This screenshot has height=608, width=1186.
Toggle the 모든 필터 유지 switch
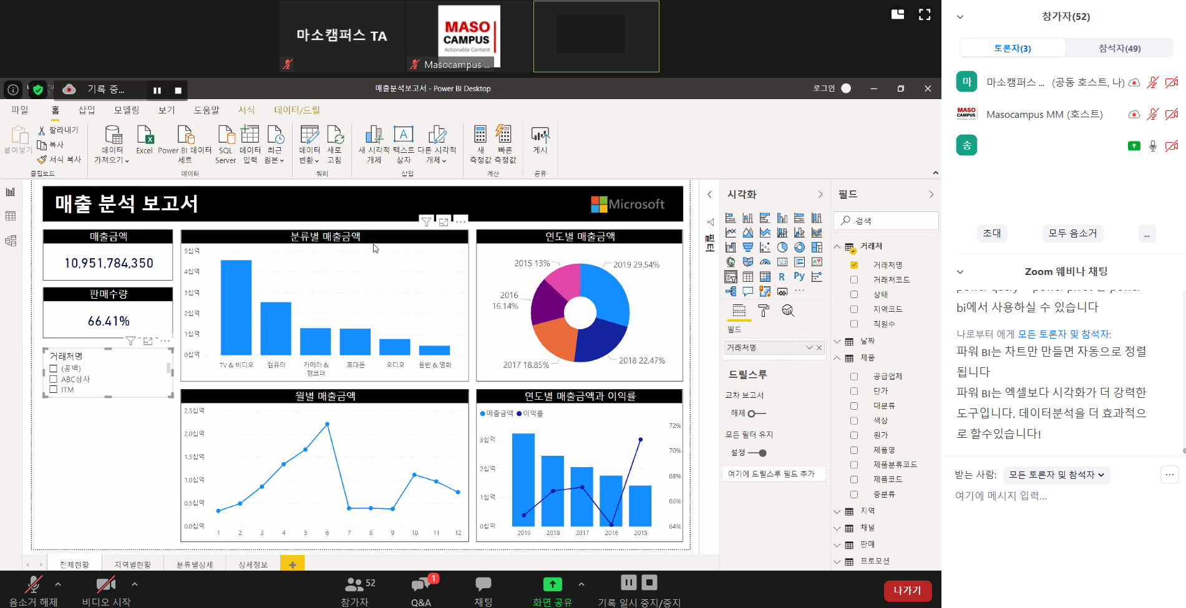click(x=757, y=453)
